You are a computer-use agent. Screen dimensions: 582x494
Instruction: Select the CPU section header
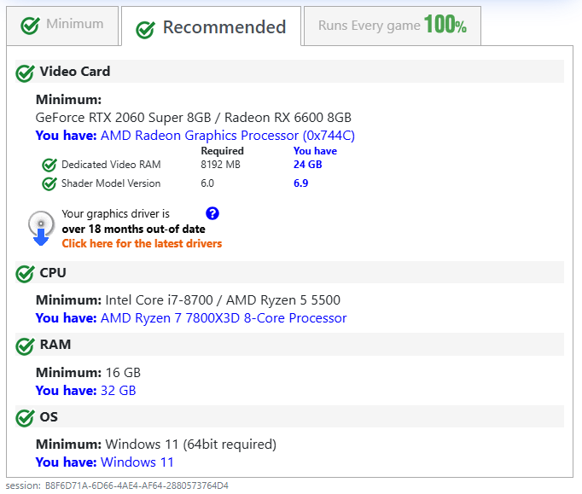pos(289,272)
